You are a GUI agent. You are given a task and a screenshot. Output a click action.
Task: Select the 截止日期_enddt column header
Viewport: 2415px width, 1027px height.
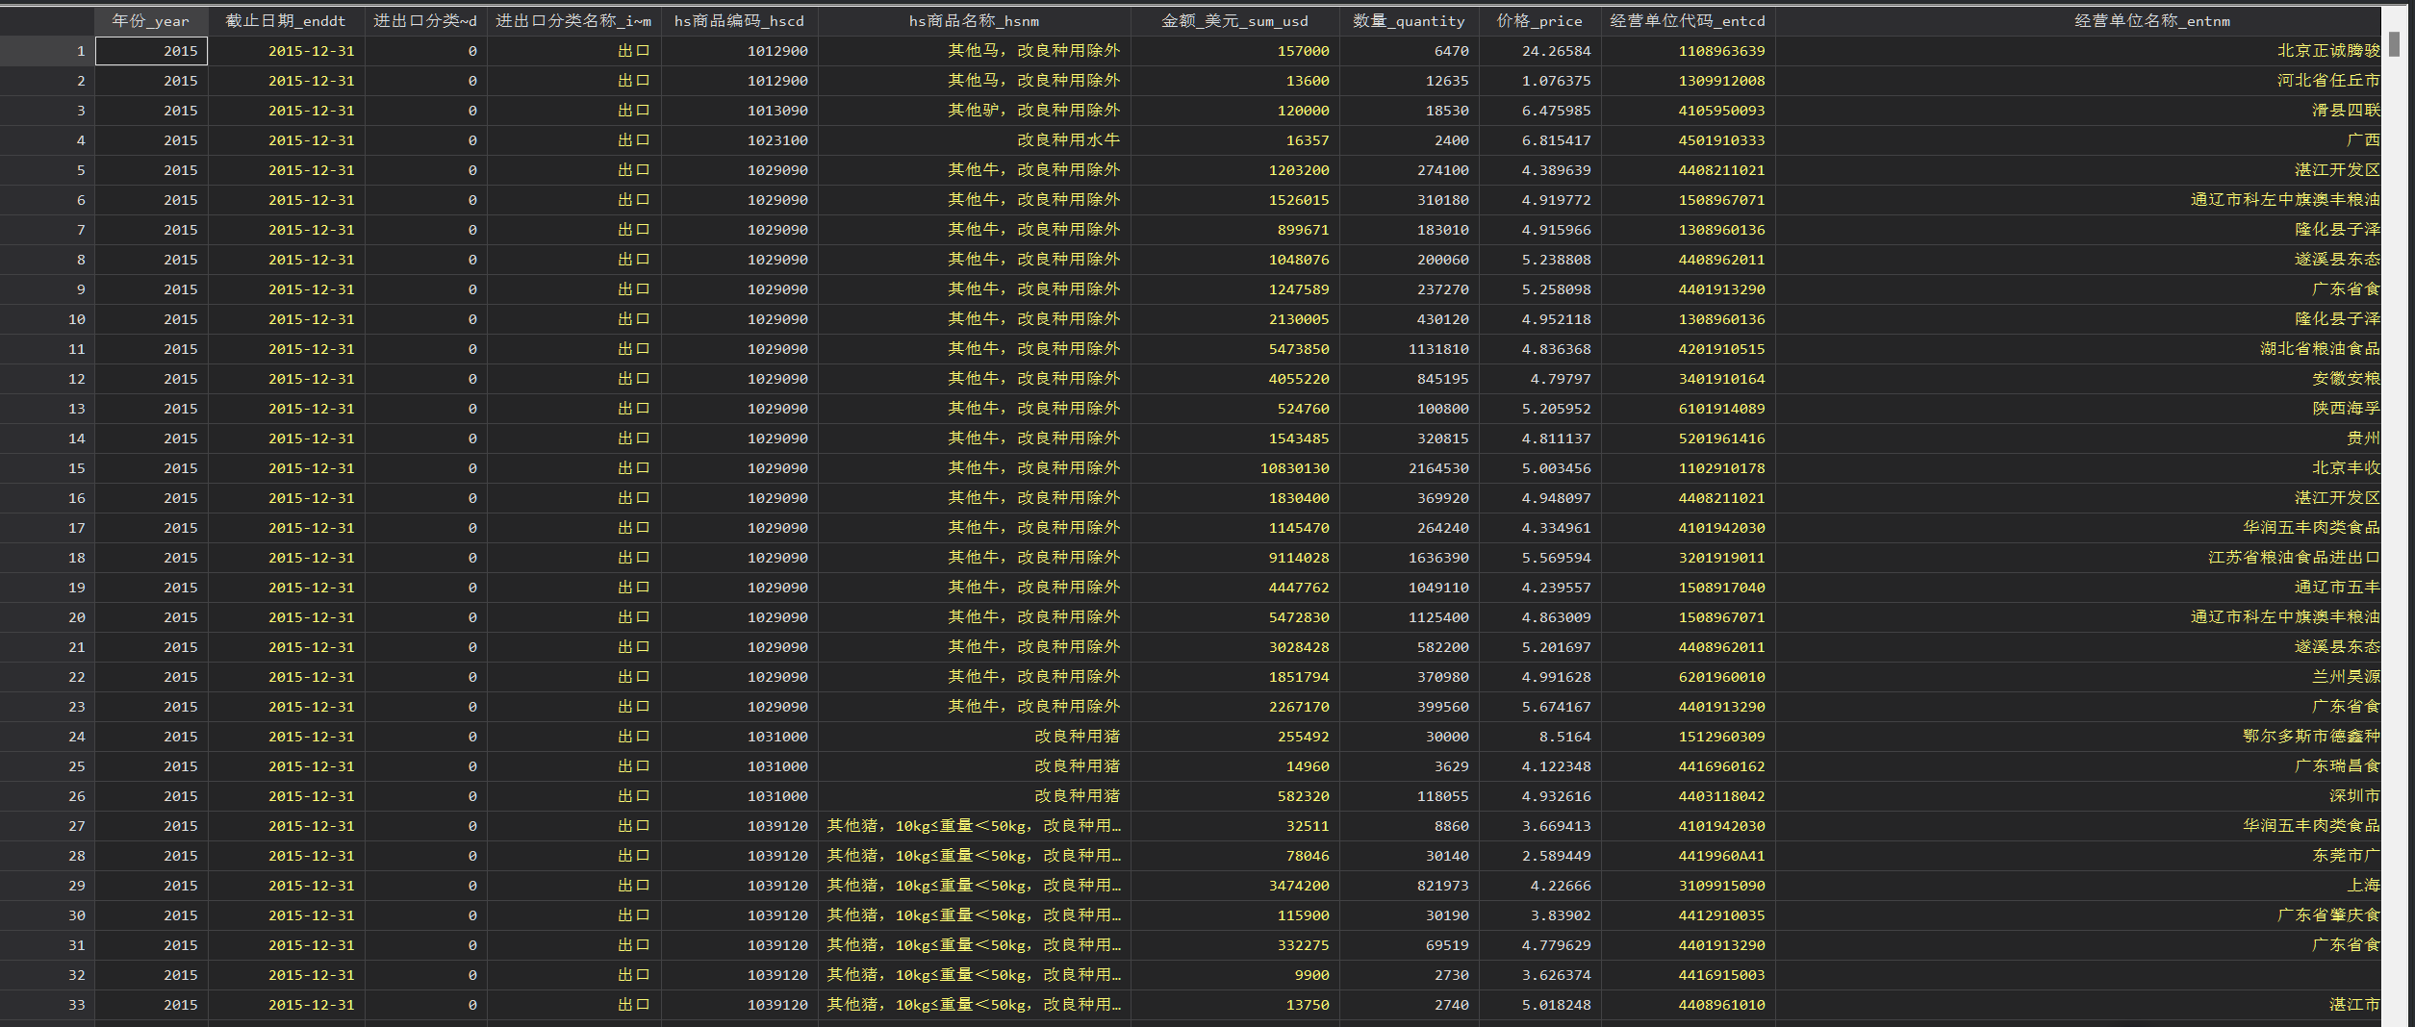pos(286,21)
